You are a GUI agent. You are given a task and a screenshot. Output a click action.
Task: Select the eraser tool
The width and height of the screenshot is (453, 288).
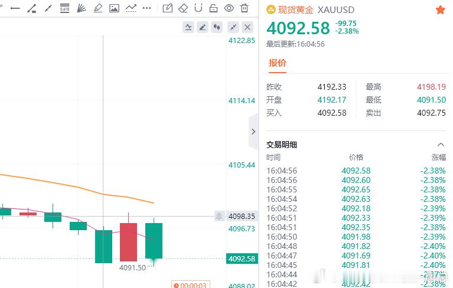click(183, 8)
